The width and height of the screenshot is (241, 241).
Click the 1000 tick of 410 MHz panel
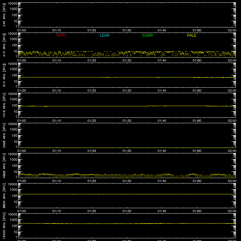click(x=14, y=39)
